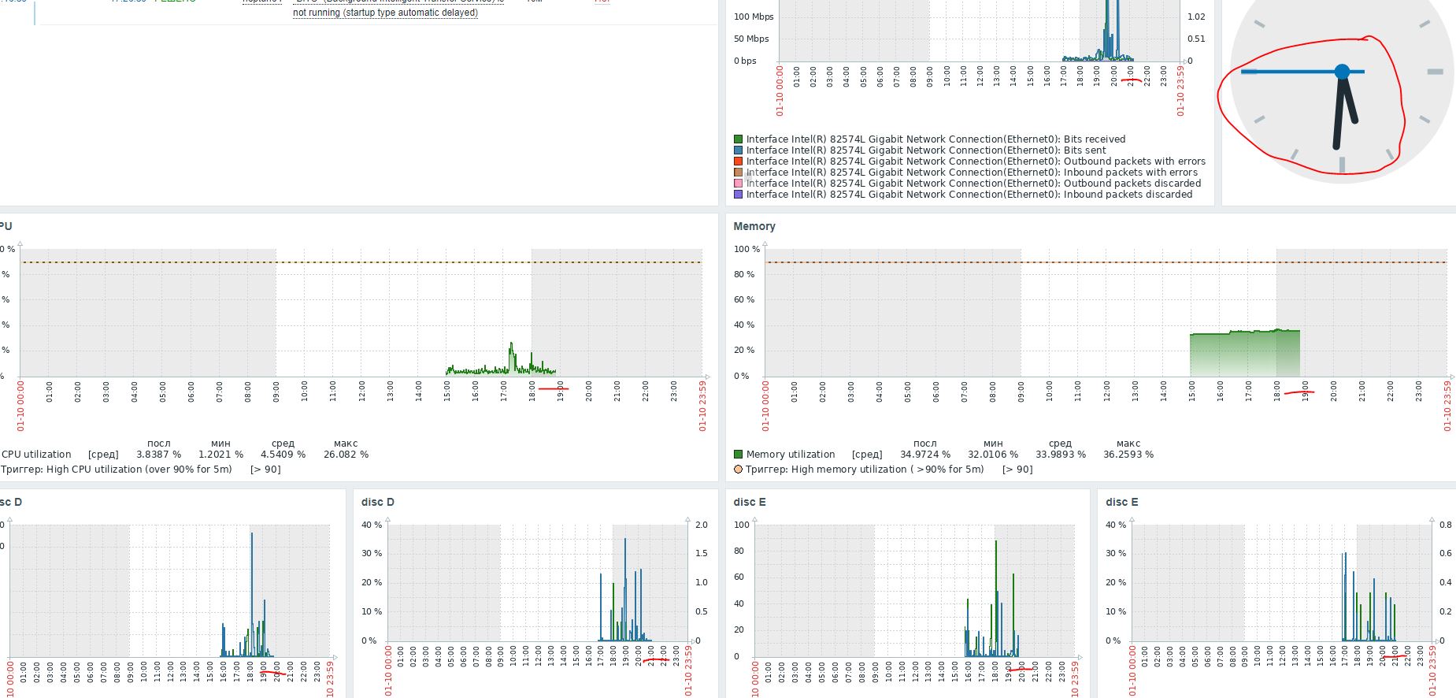Click the [сред] tag beside Memory utilization

867,455
